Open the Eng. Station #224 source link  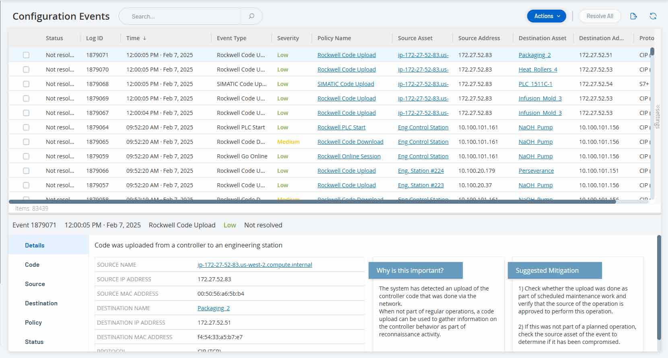coord(421,171)
